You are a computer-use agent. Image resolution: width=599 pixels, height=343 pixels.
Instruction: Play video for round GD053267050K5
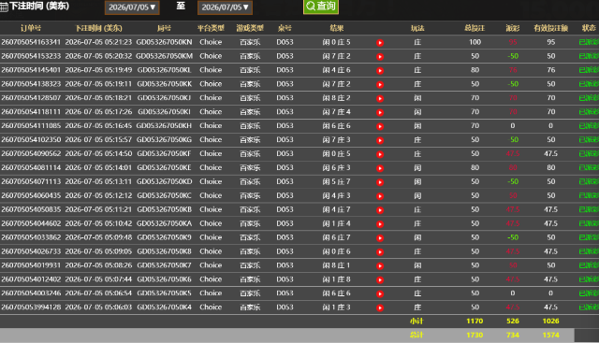point(380,293)
